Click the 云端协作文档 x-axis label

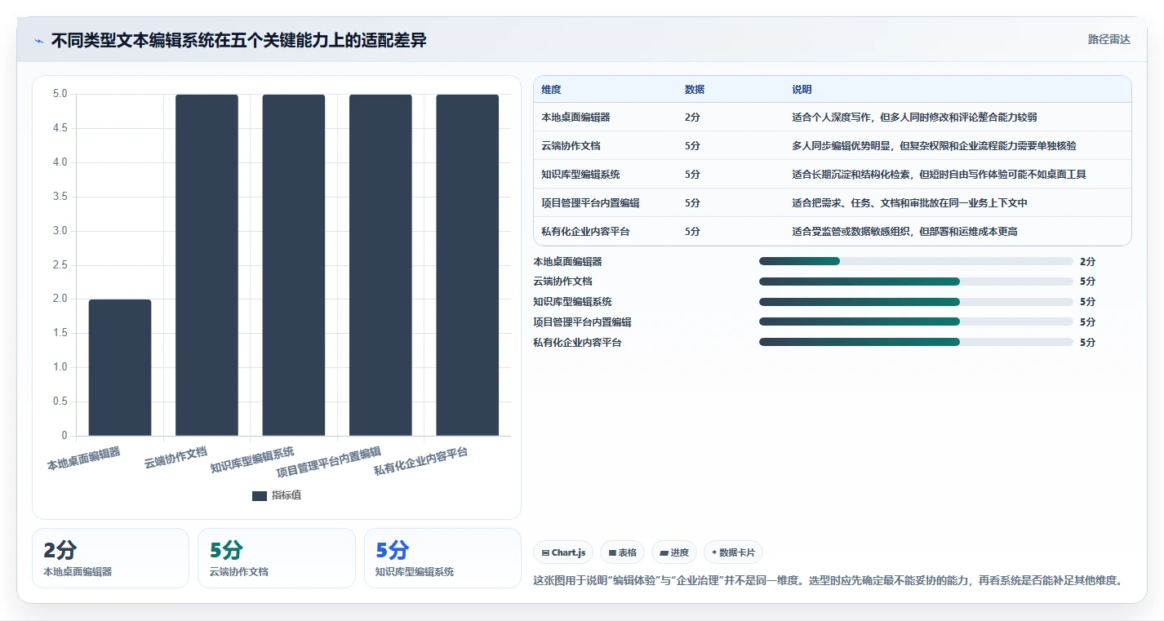tap(175, 457)
